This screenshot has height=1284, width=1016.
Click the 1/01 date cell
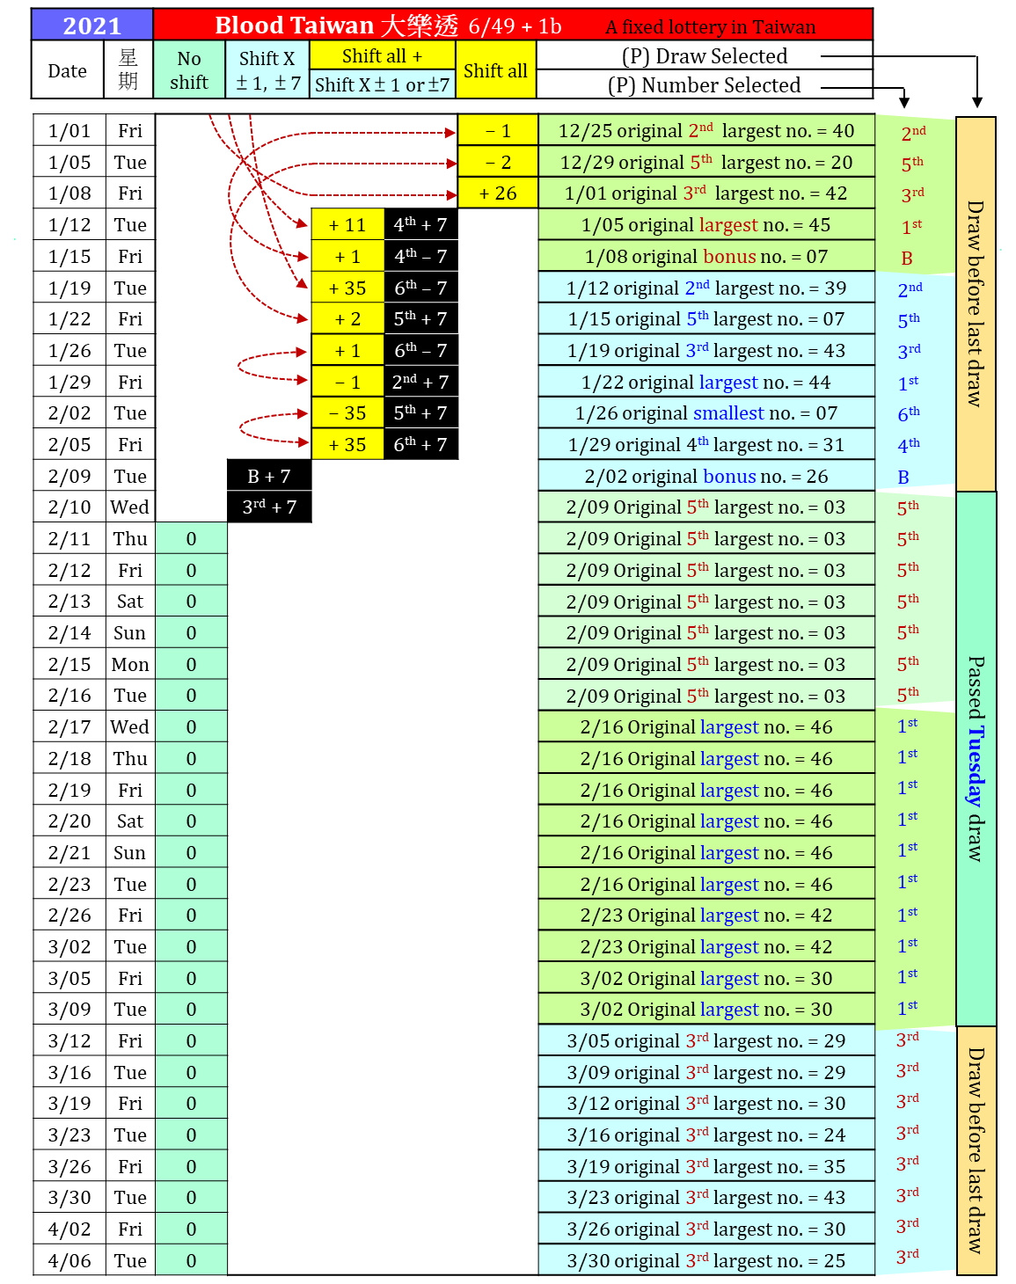point(69,130)
